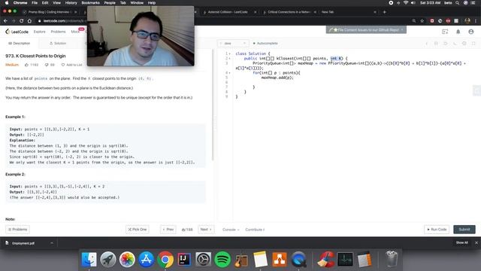Screen dimensions: 481x271
Task: Open editor settings gear icon
Action: (x=464, y=44)
